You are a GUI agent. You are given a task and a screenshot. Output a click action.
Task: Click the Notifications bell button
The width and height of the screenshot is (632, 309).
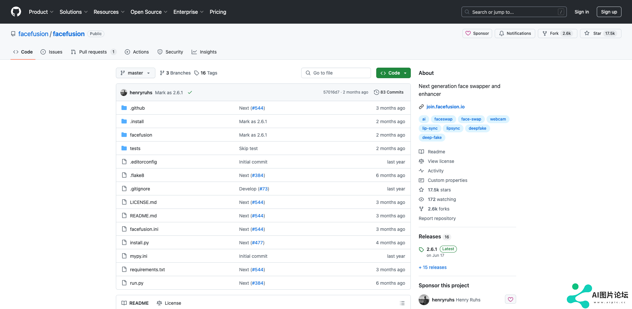pyautogui.click(x=515, y=33)
